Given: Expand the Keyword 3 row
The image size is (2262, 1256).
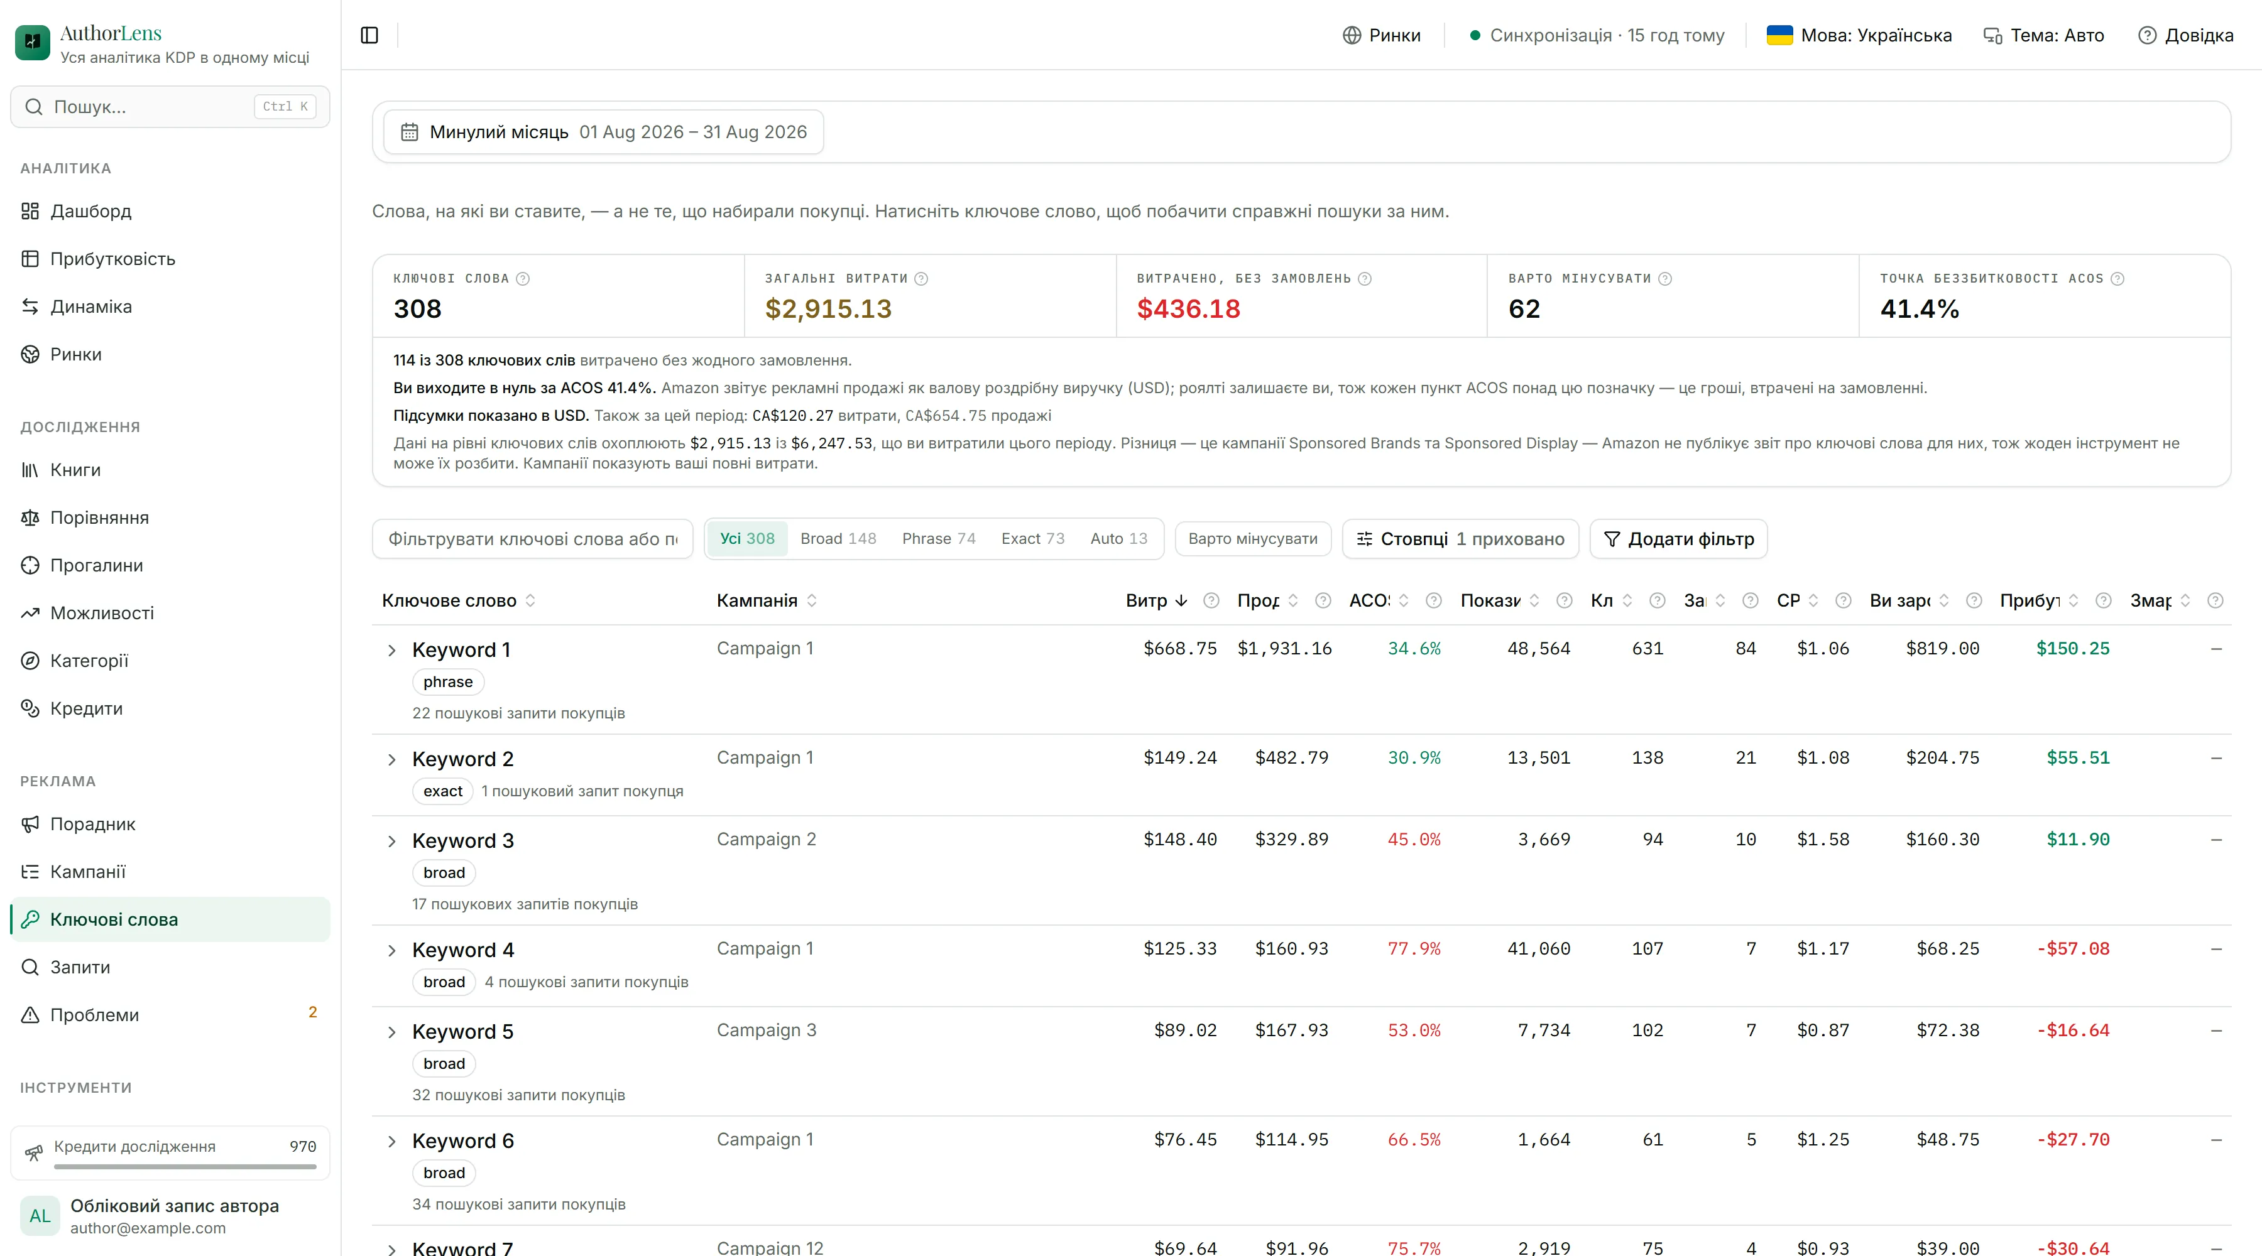Looking at the screenshot, I should [x=391, y=841].
